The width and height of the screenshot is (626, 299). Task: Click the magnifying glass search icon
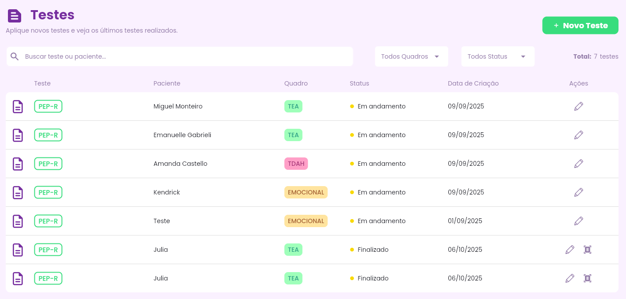coord(15,56)
